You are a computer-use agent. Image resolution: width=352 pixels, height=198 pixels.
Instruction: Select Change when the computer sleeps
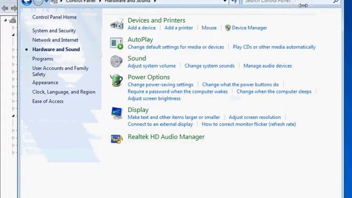point(274,92)
